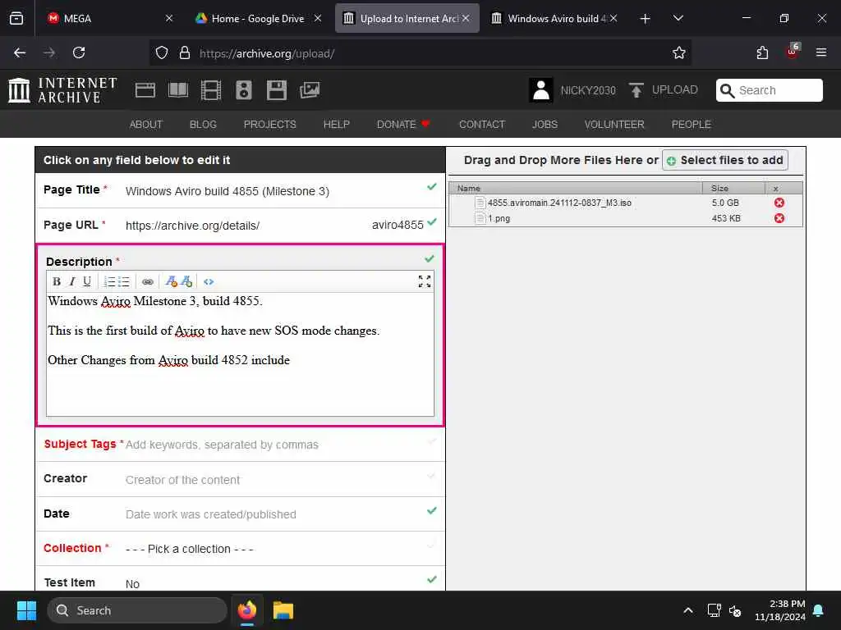Open Firefox extensions puzzle icon
This screenshot has width=841, height=630.
click(x=762, y=52)
